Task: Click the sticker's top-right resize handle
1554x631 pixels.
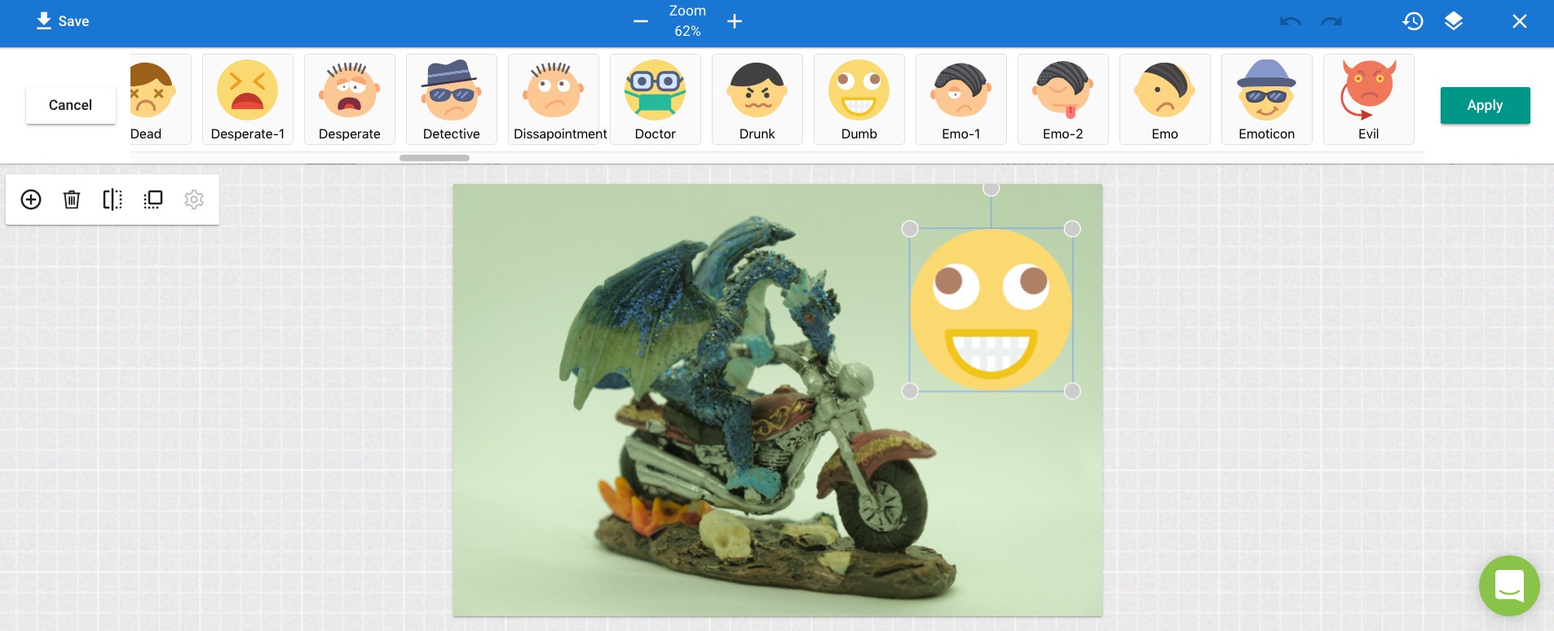Action: 1072,229
